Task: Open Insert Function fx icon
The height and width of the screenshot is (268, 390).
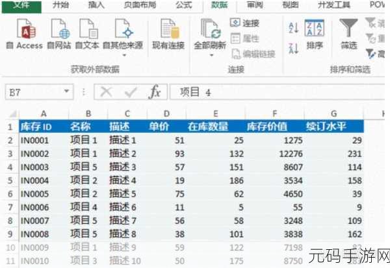Action: 154,92
